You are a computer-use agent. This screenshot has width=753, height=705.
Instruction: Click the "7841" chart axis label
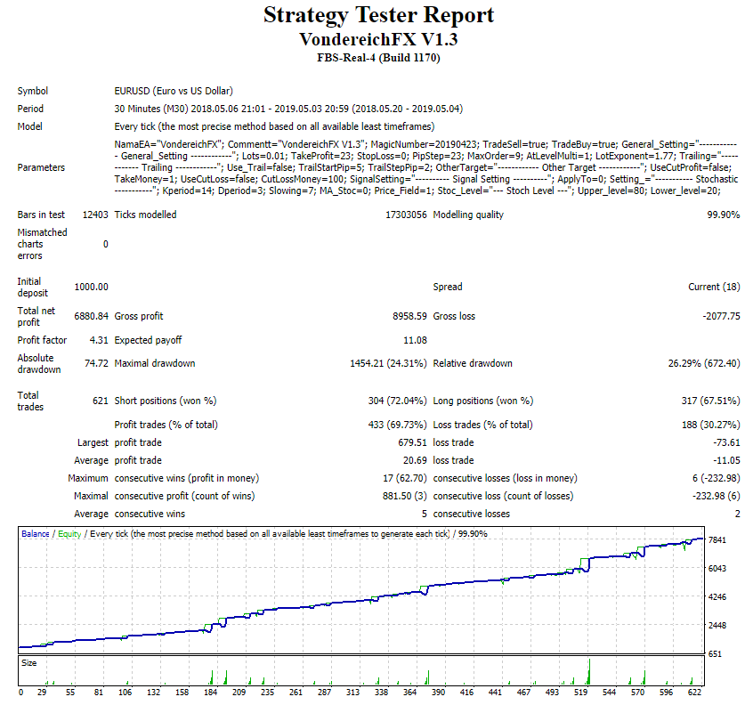[717, 539]
